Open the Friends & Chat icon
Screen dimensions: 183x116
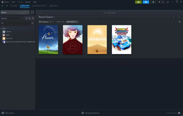[179, 113]
